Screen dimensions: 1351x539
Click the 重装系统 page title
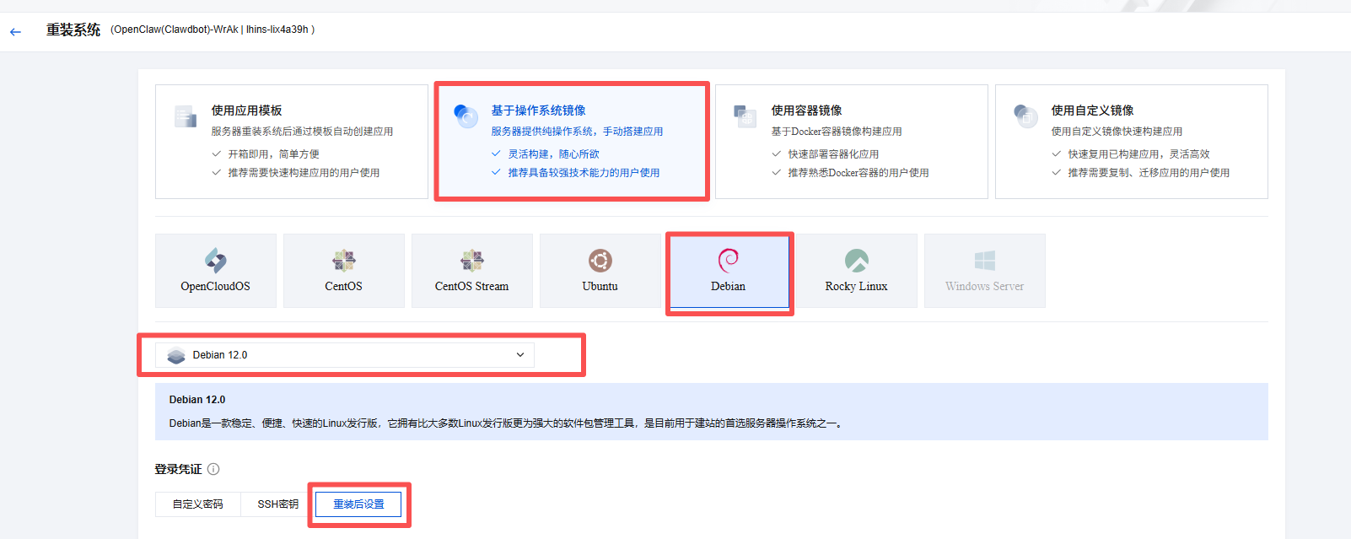73,30
